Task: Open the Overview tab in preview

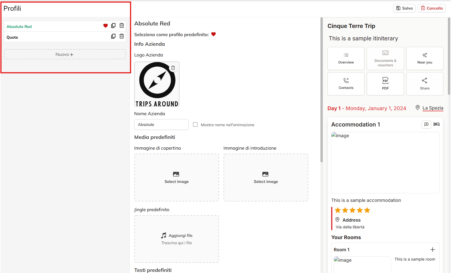Action: tap(346, 58)
